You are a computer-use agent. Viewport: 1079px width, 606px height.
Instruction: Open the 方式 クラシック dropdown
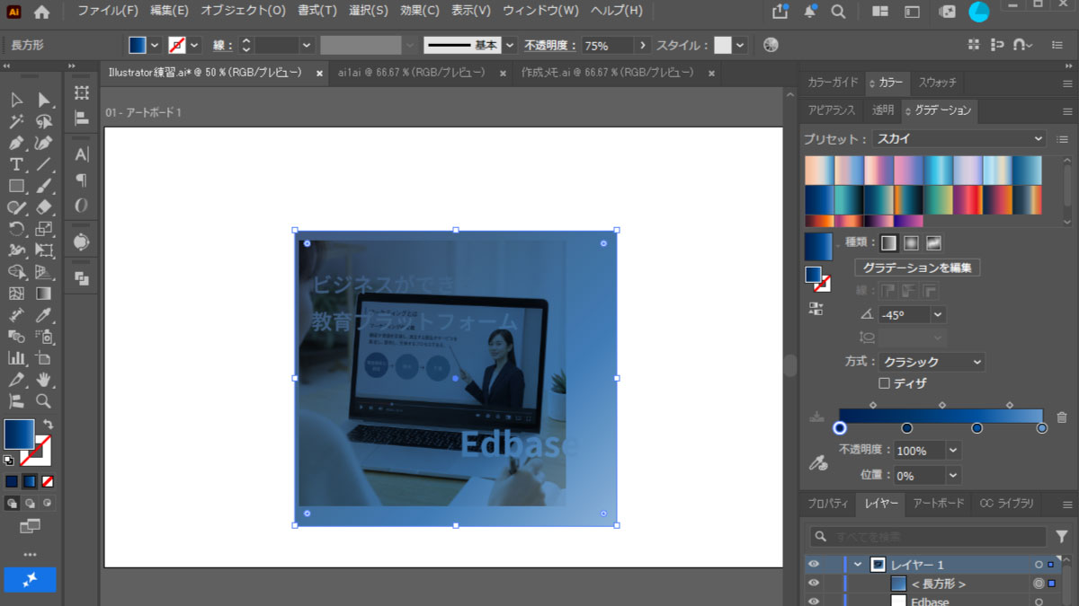(x=932, y=362)
